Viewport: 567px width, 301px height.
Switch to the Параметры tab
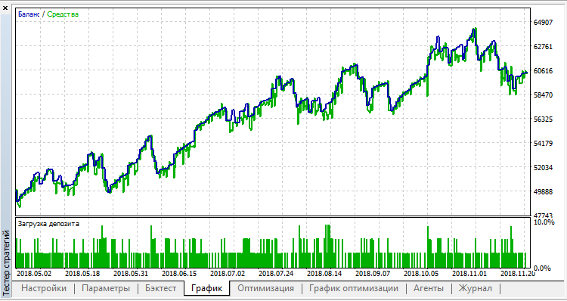pyautogui.click(x=106, y=288)
